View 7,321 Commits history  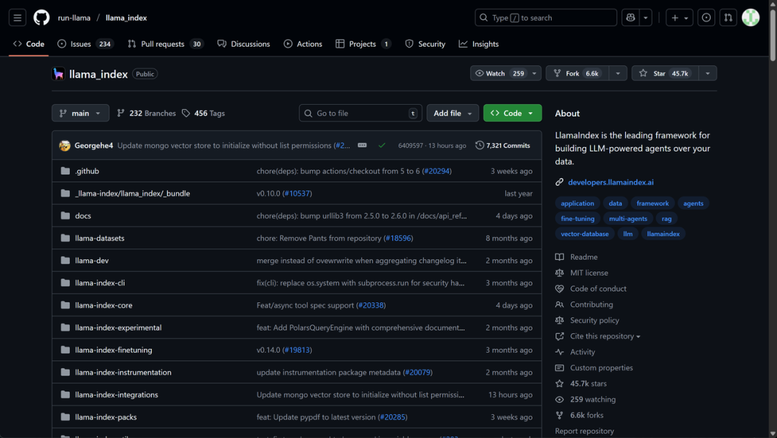tap(502, 145)
